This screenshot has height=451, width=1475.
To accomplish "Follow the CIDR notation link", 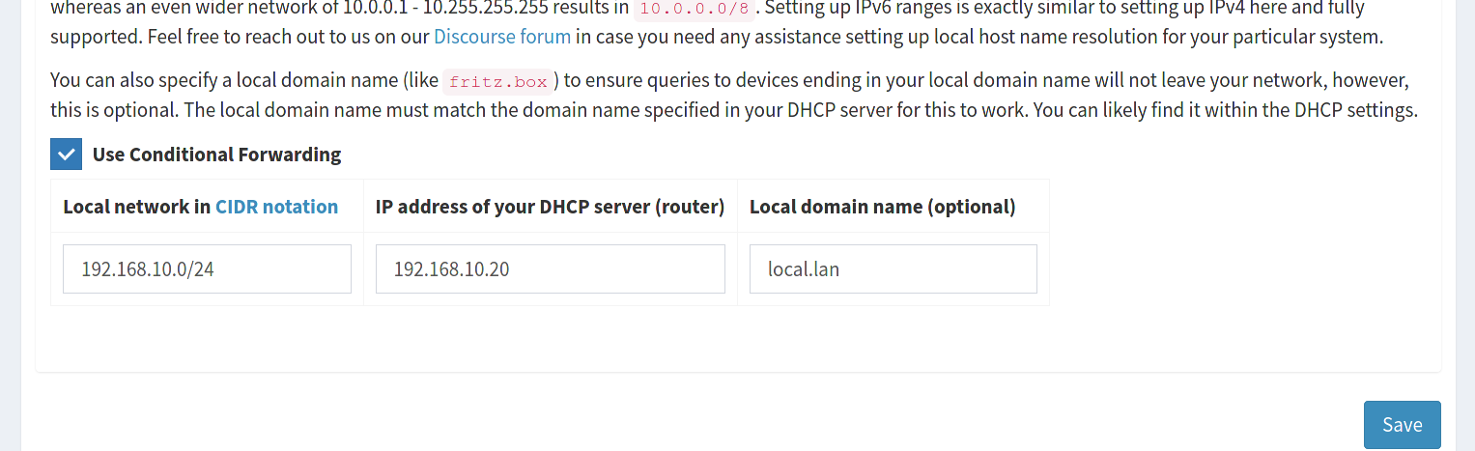I will pyautogui.click(x=276, y=207).
